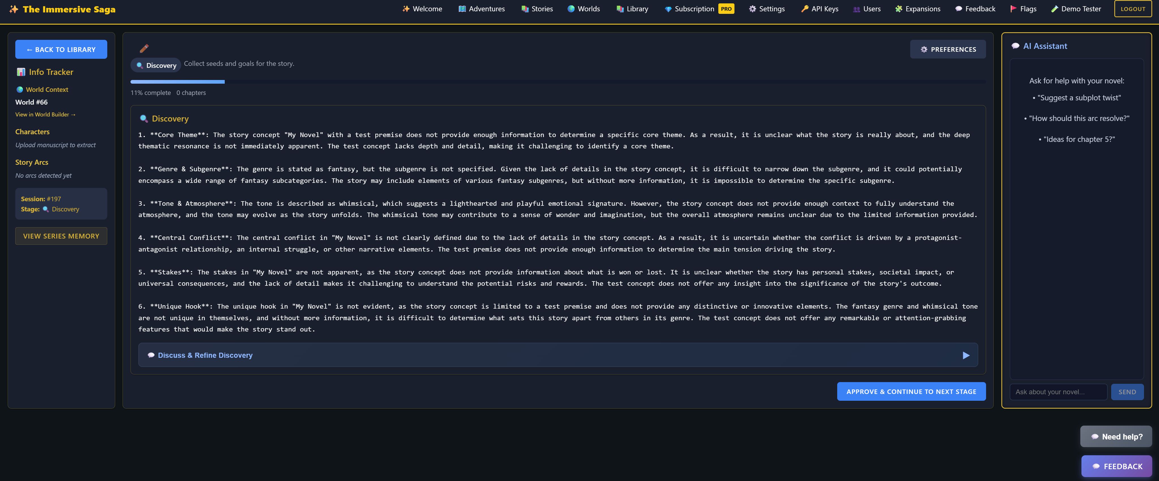Open the Library navigation item
This screenshot has height=481, width=1159.
coord(632,9)
